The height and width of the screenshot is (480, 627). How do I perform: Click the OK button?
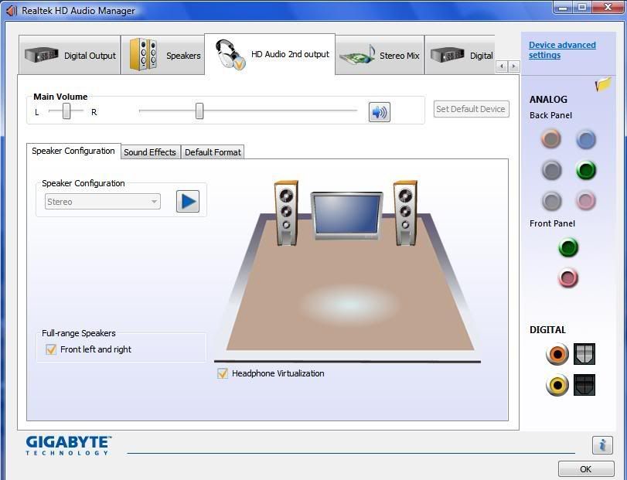click(586, 469)
